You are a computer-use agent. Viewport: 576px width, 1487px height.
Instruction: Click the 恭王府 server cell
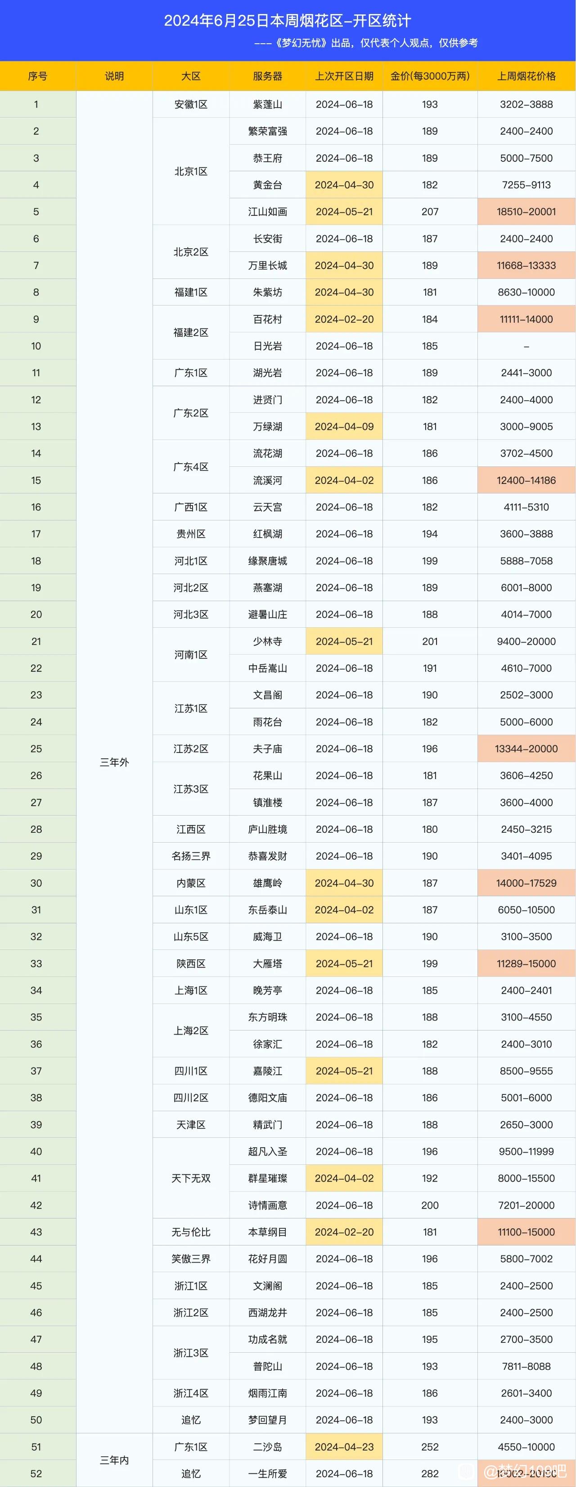[268, 158]
